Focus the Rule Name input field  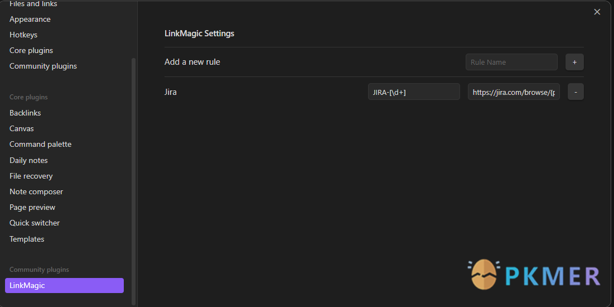coord(511,62)
